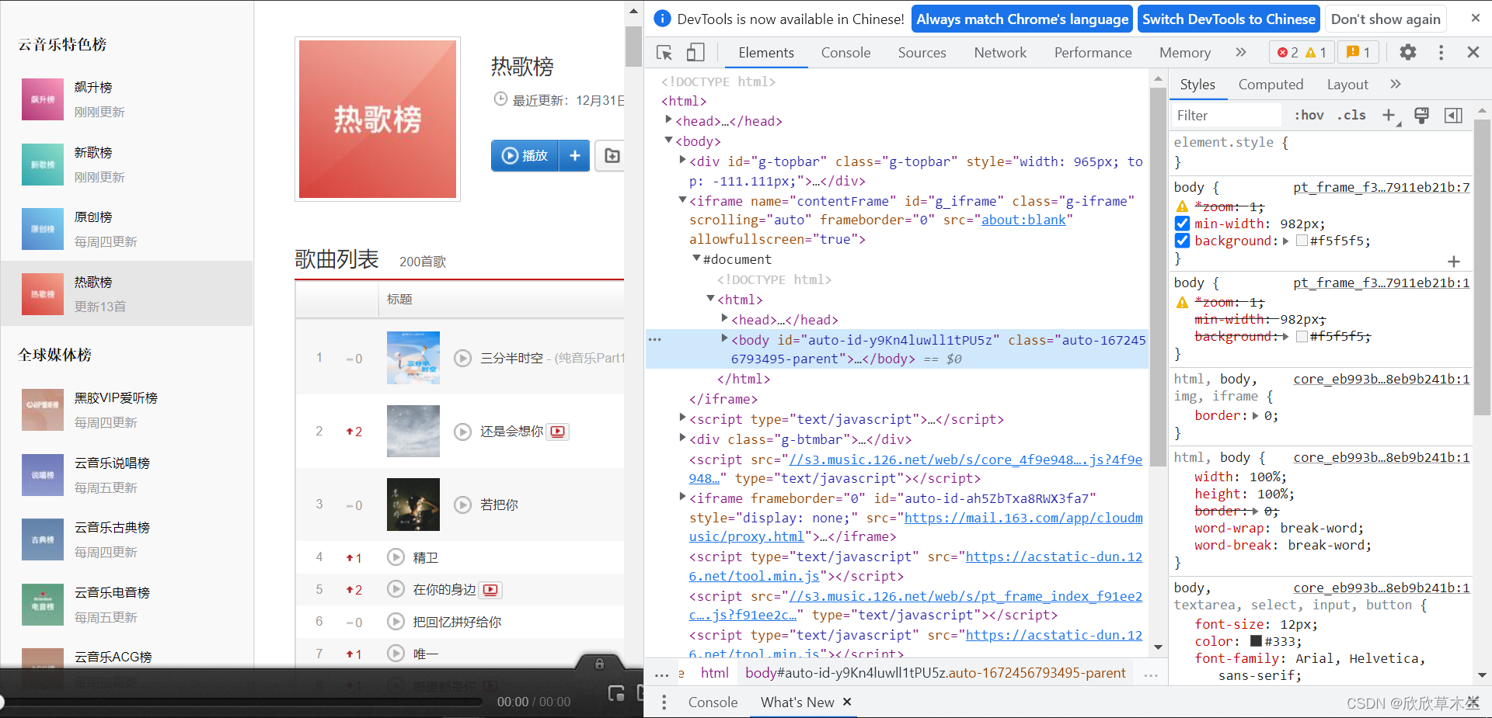Insert style rule below body
This screenshot has height=718, width=1492.
click(x=1454, y=262)
